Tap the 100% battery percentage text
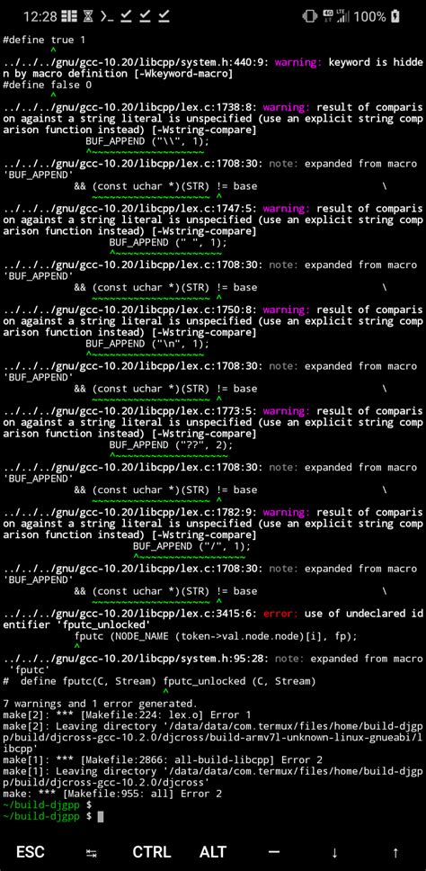The height and width of the screenshot is (871, 426). pyautogui.click(x=369, y=17)
